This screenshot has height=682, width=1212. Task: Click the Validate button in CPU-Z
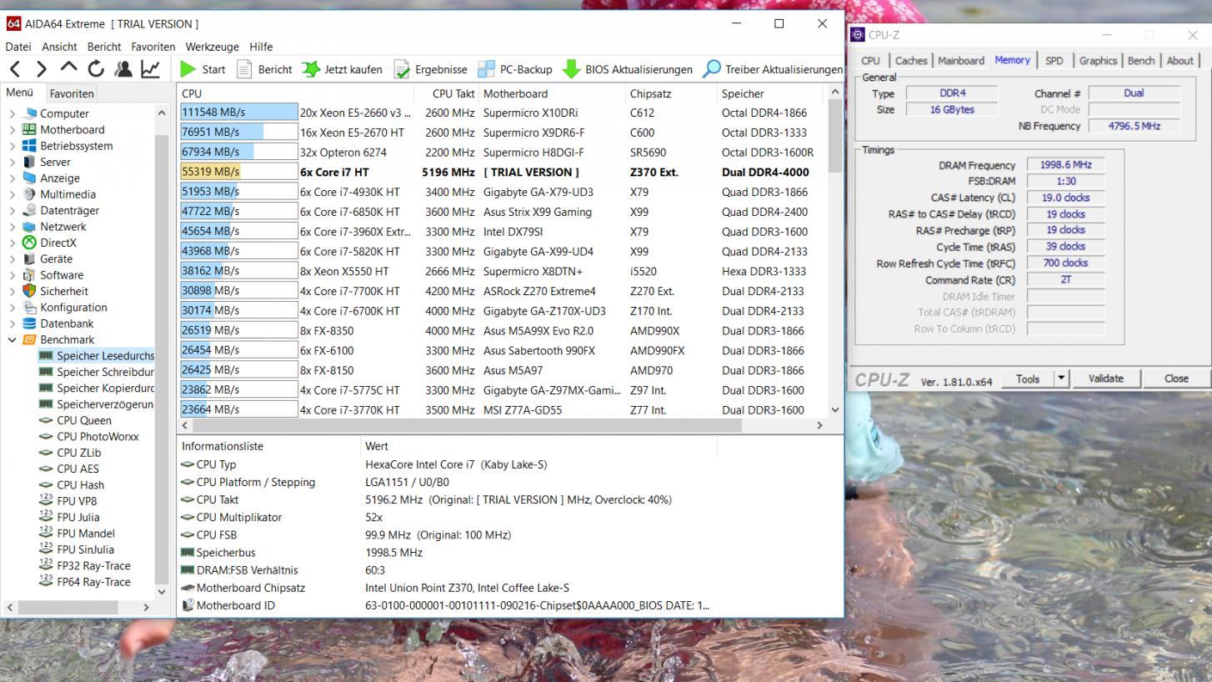click(1105, 379)
